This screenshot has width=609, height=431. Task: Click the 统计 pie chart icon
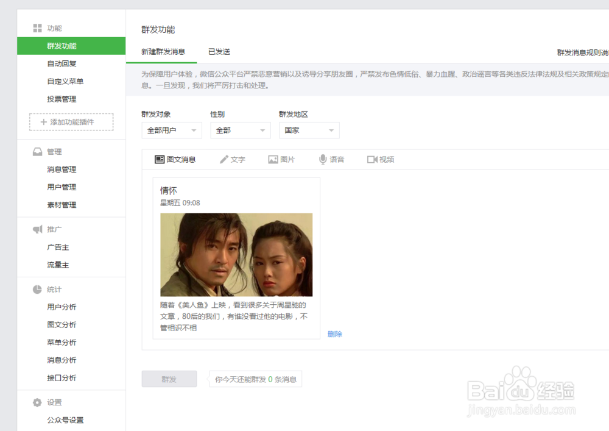click(x=38, y=288)
